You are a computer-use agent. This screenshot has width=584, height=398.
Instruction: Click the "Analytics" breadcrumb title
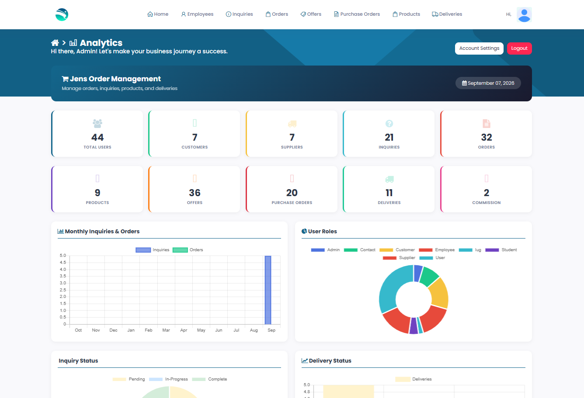pyautogui.click(x=101, y=43)
